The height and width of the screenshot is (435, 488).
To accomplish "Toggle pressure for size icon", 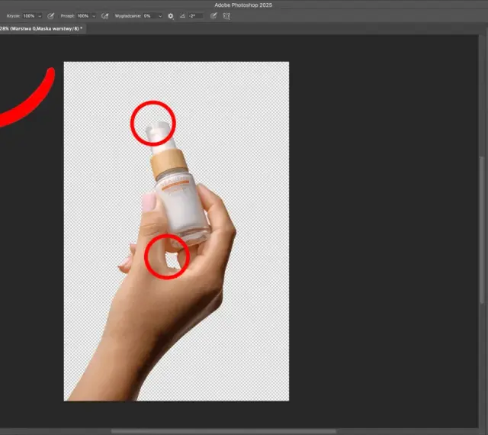I will tap(213, 16).
